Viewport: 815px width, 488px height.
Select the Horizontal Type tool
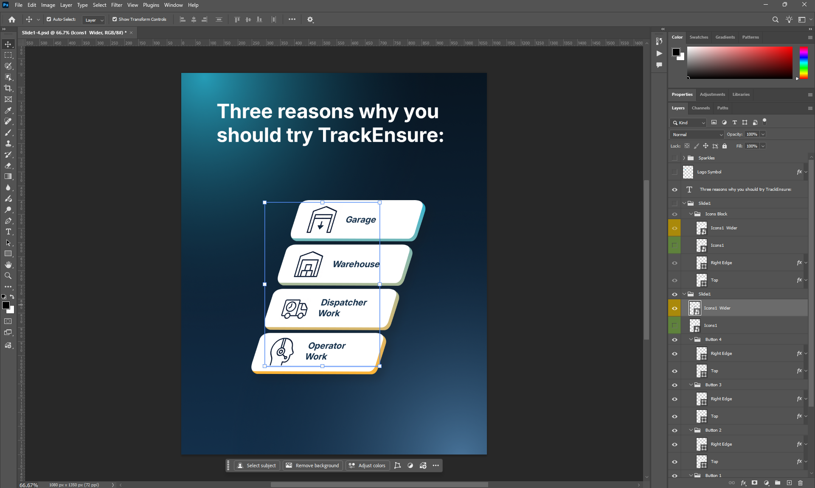pos(8,231)
